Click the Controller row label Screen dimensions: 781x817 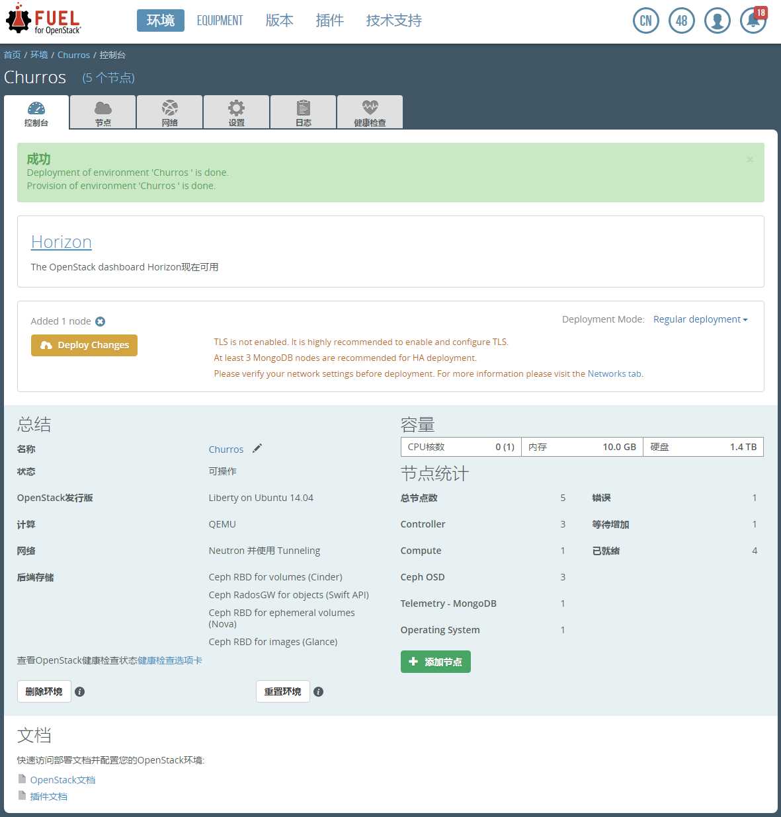[x=423, y=524]
